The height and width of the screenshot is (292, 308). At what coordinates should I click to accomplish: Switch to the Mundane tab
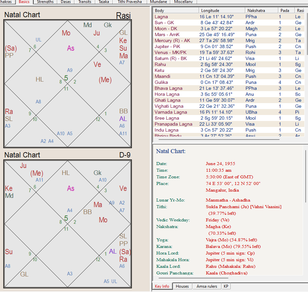tap(159, 2)
